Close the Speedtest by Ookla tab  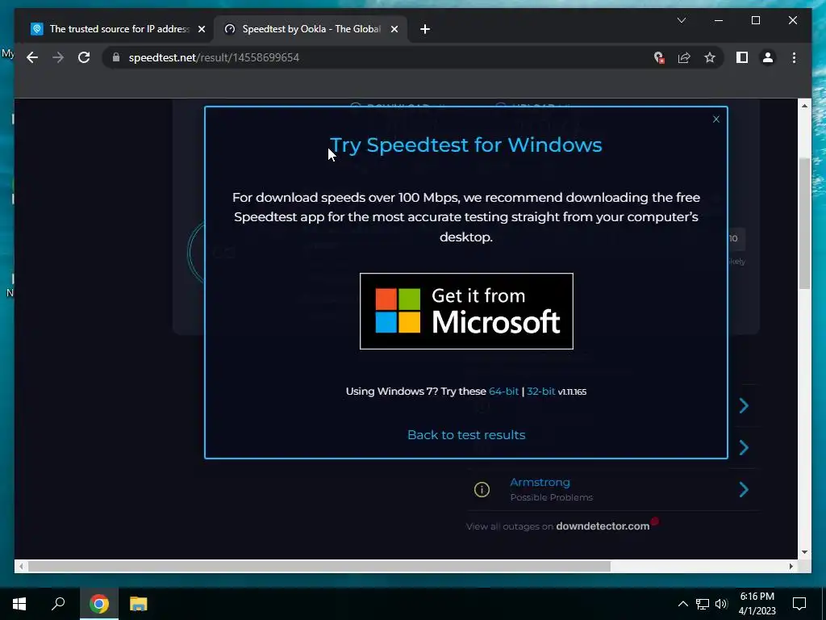tap(394, 29)
